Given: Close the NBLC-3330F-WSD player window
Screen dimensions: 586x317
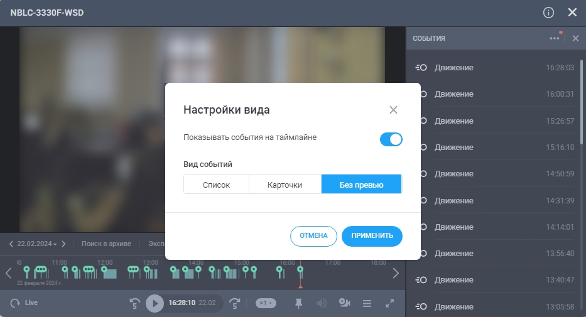Looking at the screenshot, I should [572, 13].
